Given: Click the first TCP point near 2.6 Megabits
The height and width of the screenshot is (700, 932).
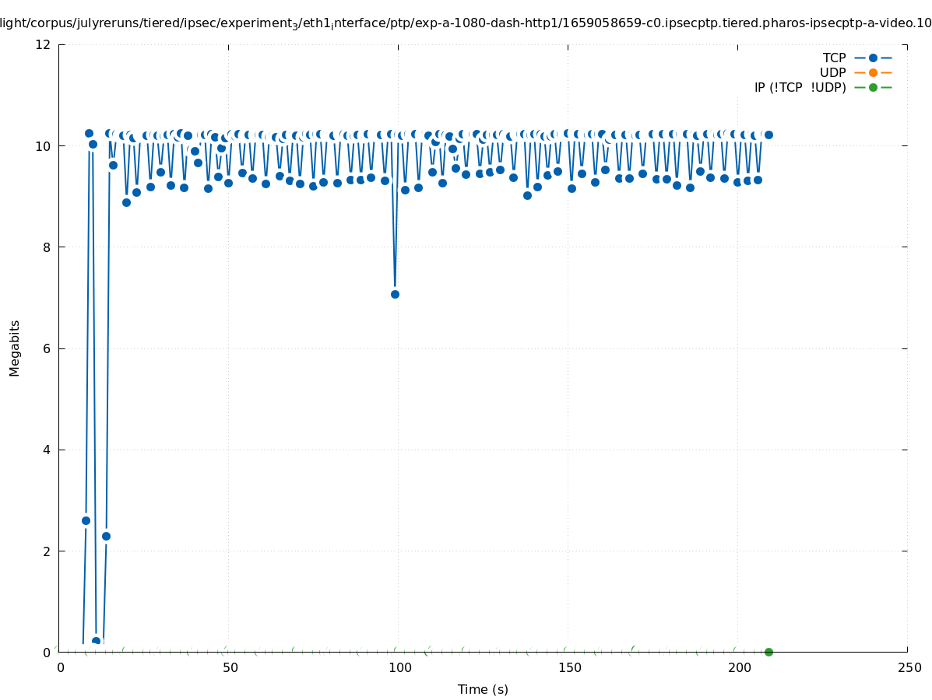Looking at the screenshot, I should (x=86, y=520).
